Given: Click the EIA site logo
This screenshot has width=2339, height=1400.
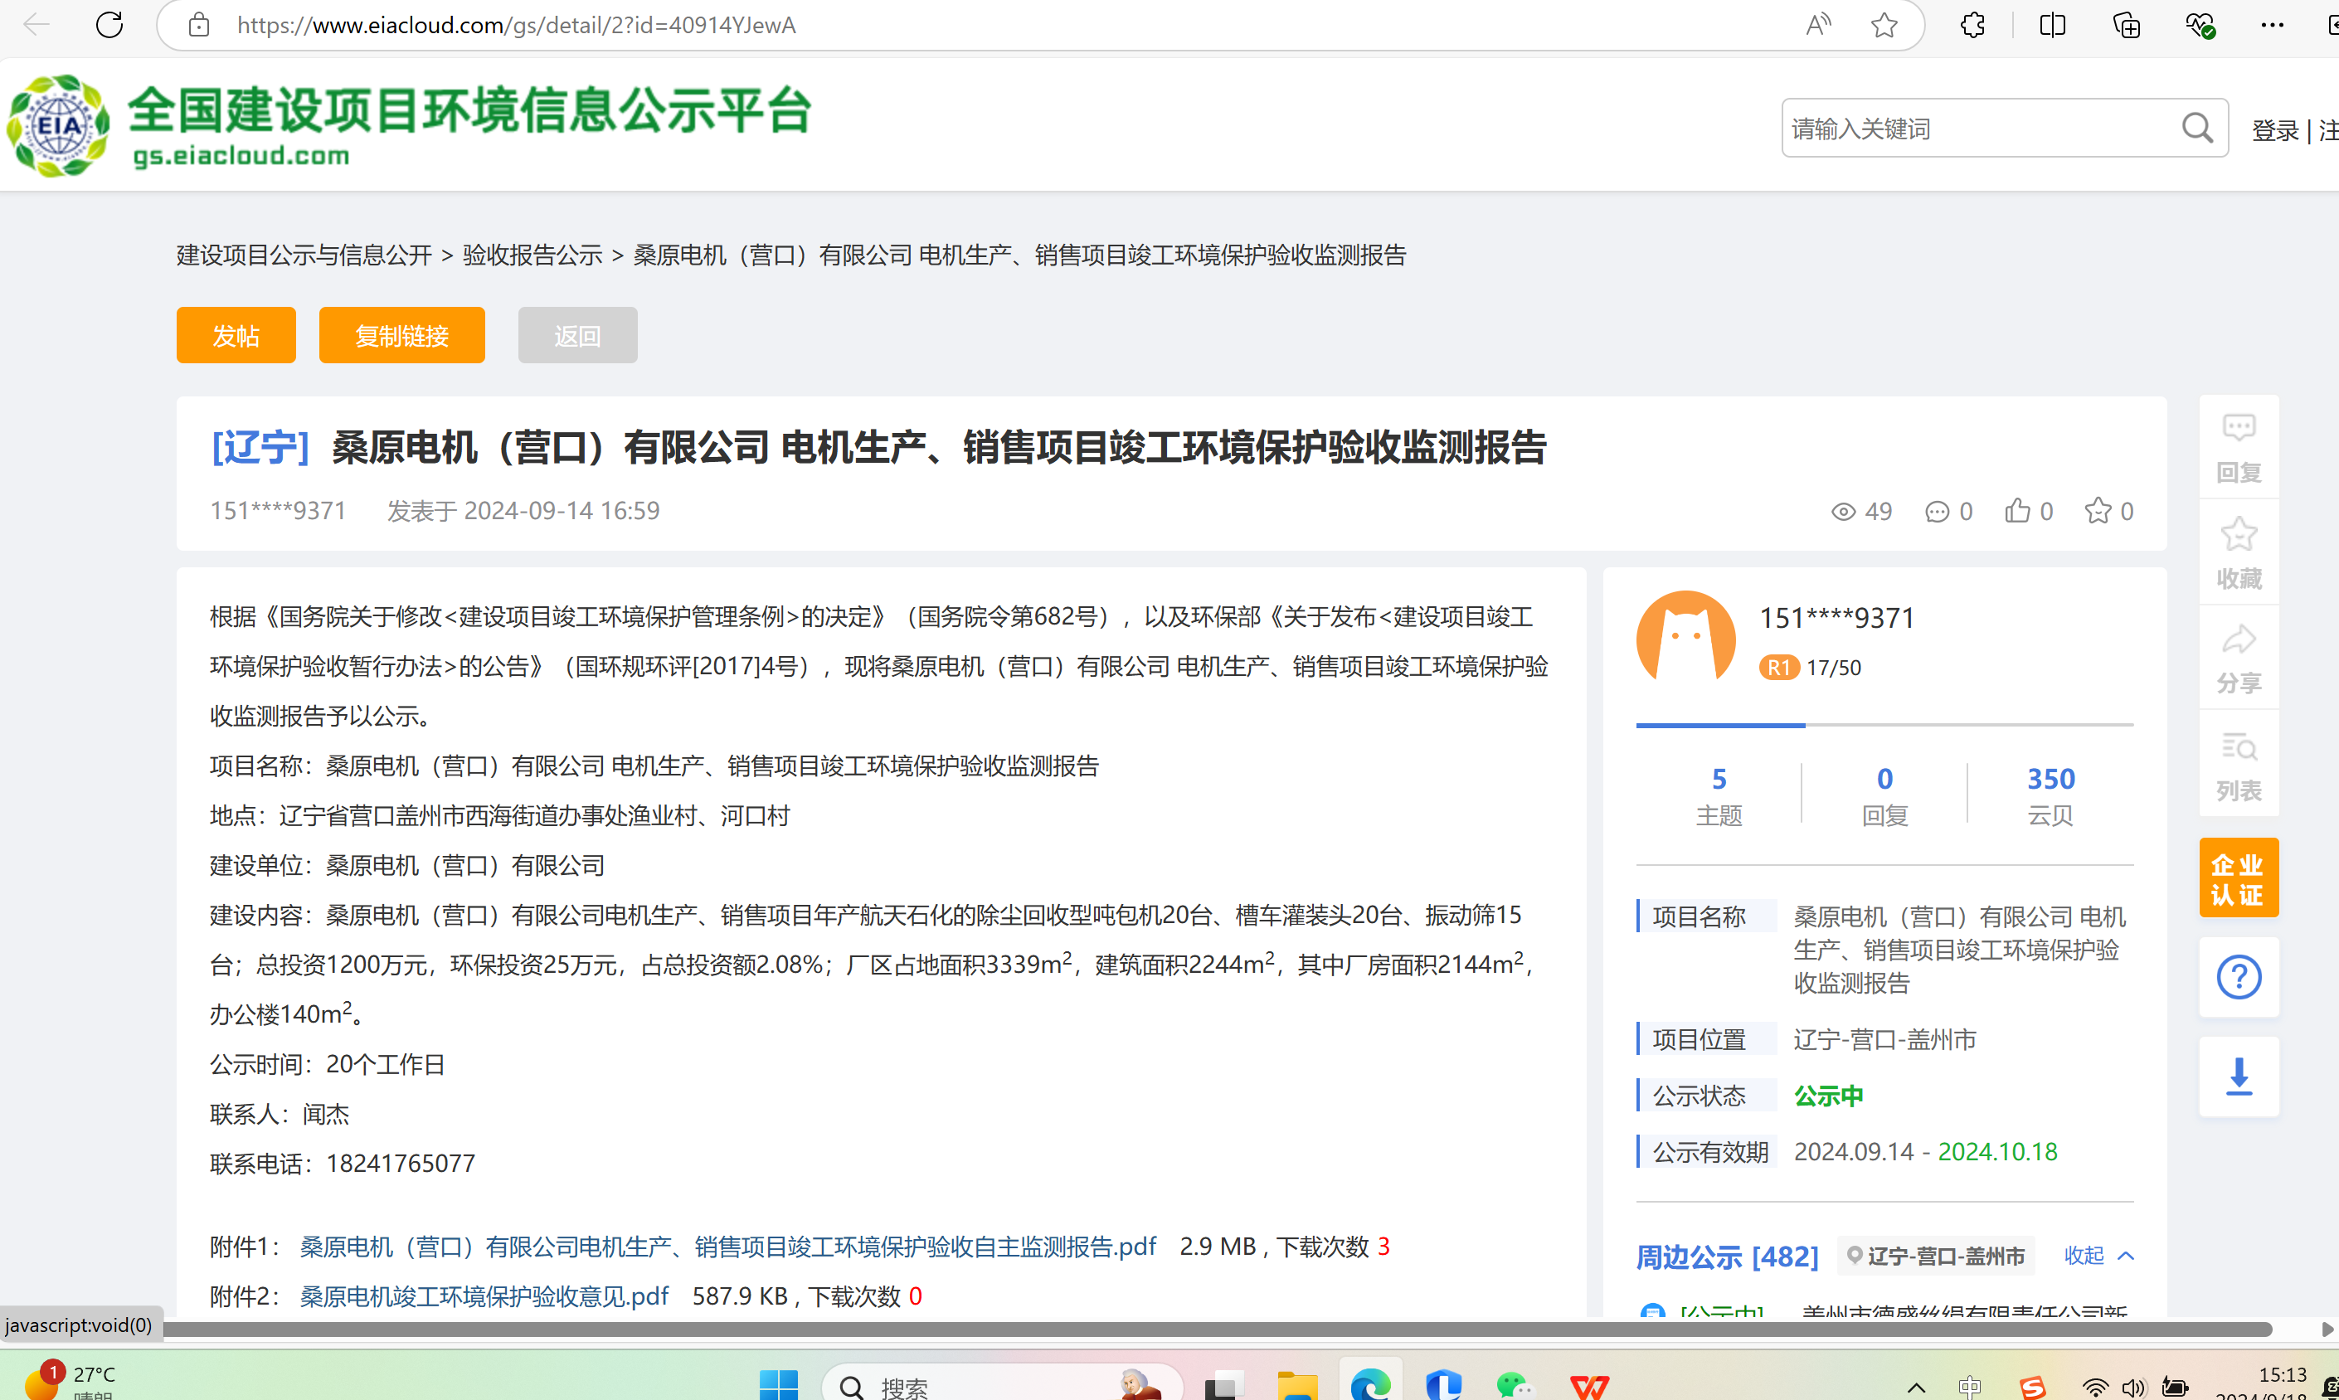Looking at the screenshot, I should (58, 125).
